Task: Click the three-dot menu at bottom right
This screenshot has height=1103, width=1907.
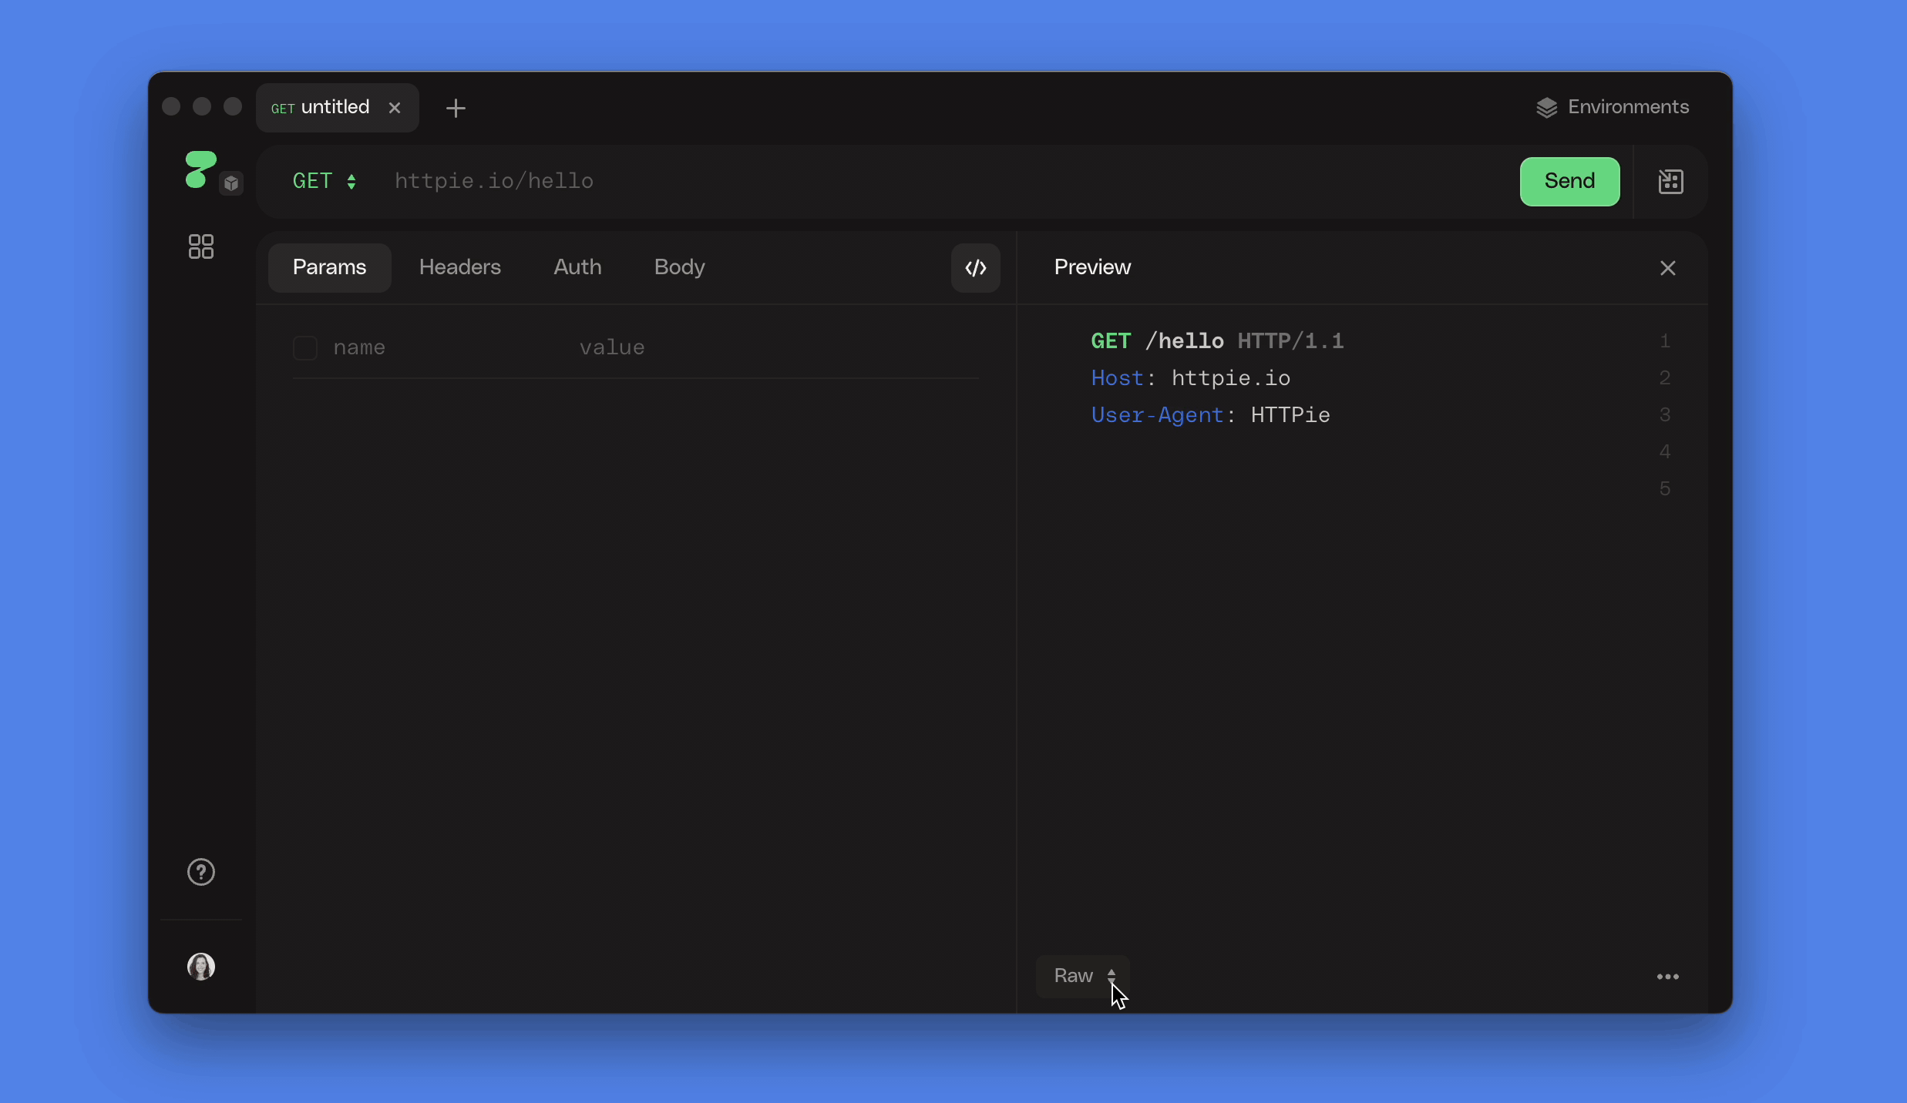Action: (x=1668, y=977)
